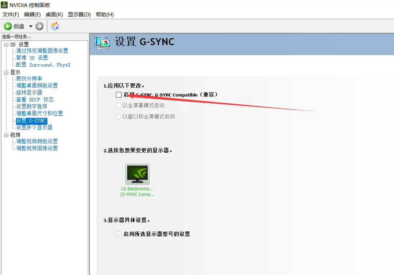Collapse the 3D 设置 tree node
Viewport: 394px width, 275px height.
point(6,45)
